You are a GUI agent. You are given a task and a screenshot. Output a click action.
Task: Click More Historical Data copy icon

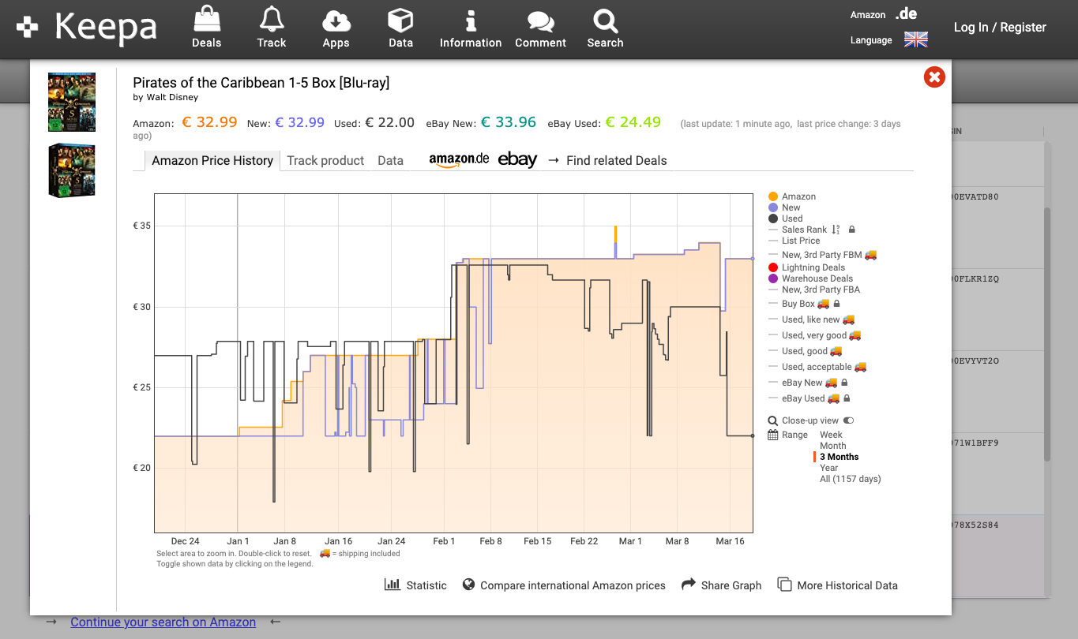click(785, 585)
